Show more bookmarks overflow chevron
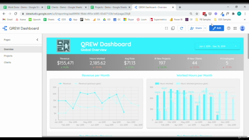The width and height of the screenshot is (249, 140). pyautogui.click(x=245, y=19)
